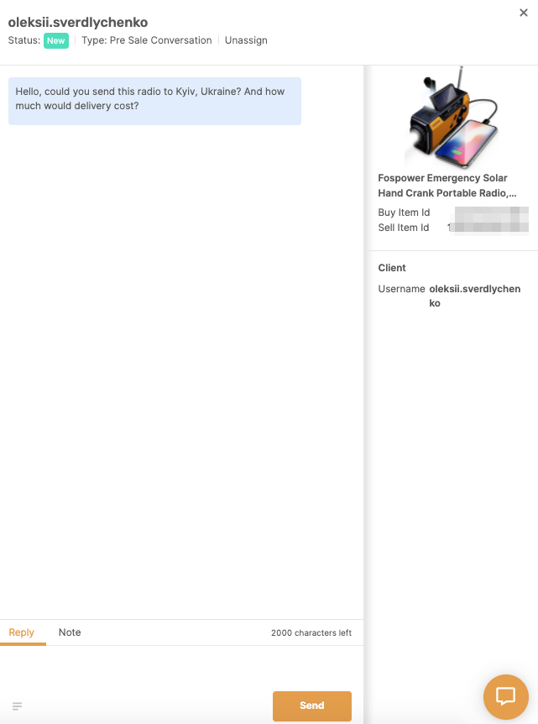Click the orange Send button
The height and width of the screenshot is (724, 538).
click(x=312, y=706)
